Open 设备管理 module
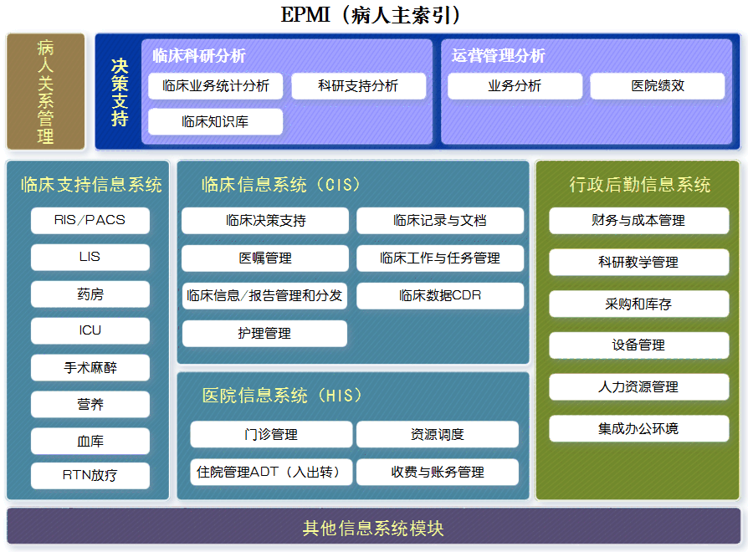 coord(638,345)
